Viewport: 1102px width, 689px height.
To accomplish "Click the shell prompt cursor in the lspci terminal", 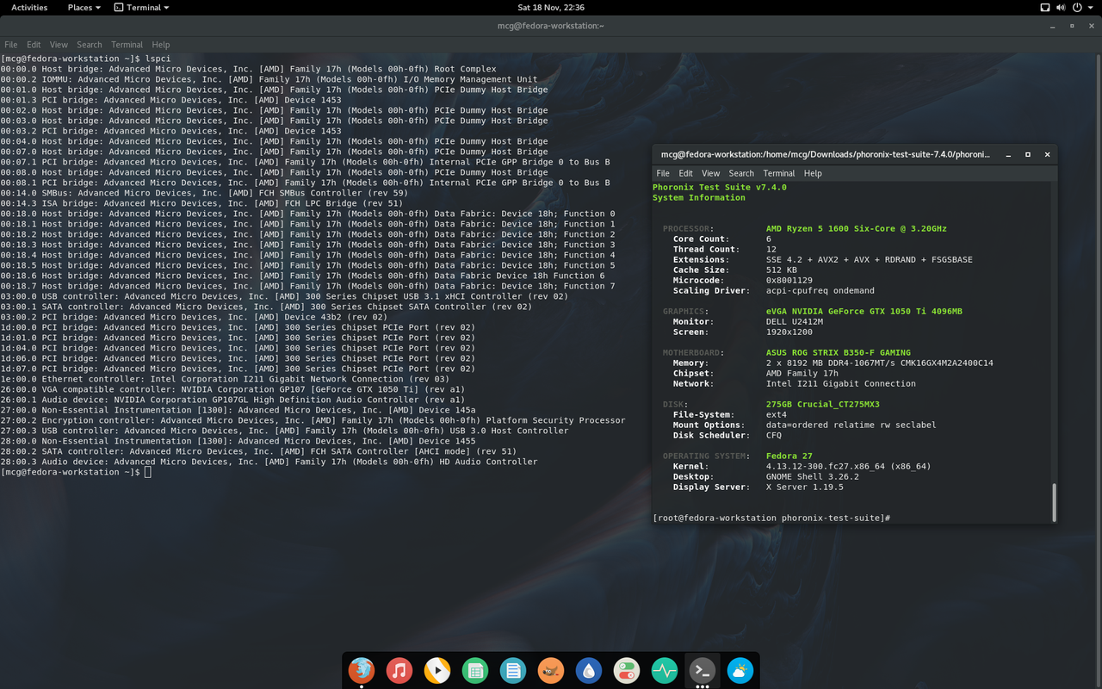I will pyautogui.click(x=147, y=471).
